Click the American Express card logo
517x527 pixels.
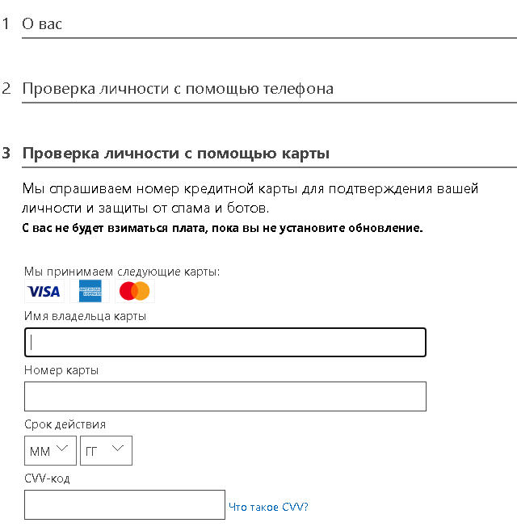coord(90,291)
